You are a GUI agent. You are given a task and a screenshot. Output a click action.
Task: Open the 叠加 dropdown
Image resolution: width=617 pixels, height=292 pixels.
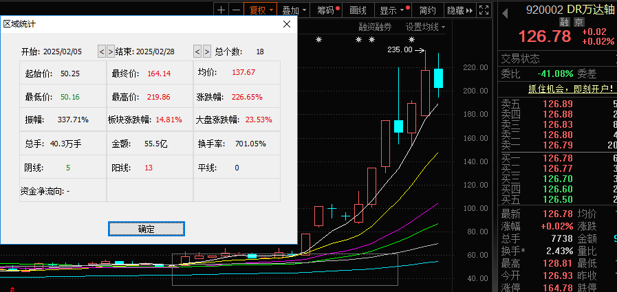pyautogui.click(x=294, y=10)
